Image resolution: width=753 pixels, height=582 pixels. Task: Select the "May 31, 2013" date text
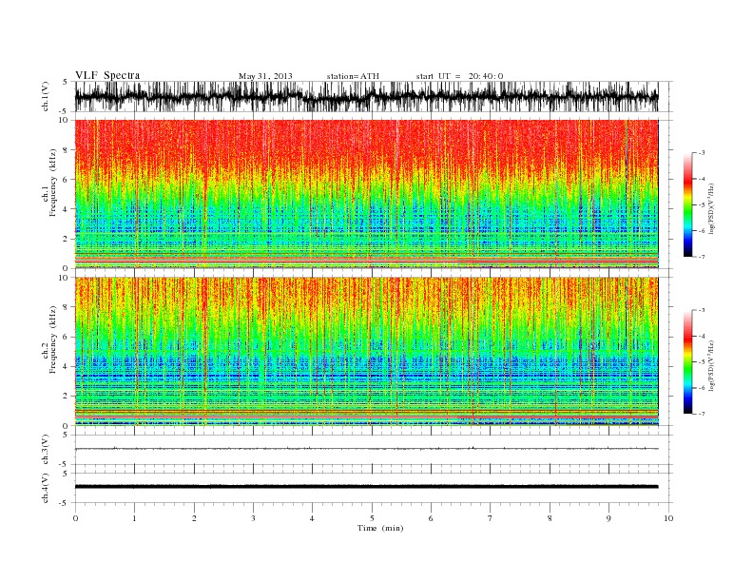265,76
